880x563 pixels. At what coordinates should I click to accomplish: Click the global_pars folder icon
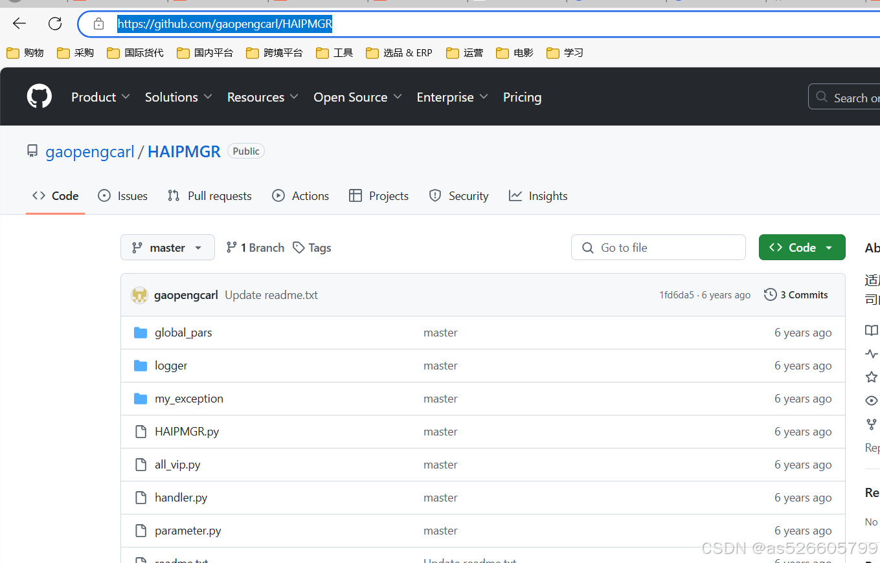click(x=141, y=333)
